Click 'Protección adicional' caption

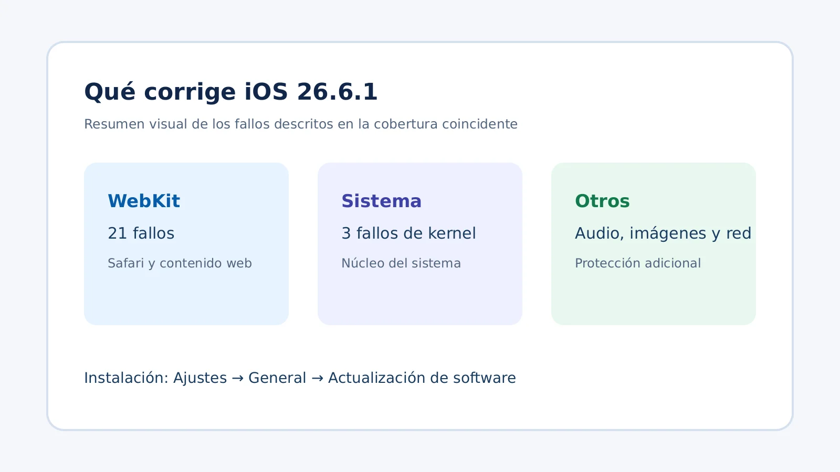pos(638,263)
